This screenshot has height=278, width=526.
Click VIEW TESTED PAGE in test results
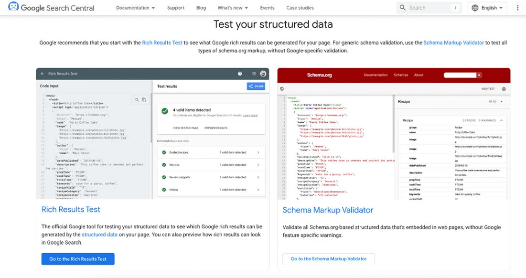pyautogui.click(x=185, y=128)
